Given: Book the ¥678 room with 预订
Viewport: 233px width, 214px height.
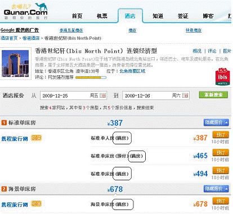Looking at the screenshot, I should pyautogui.click(x=221, y=201).
